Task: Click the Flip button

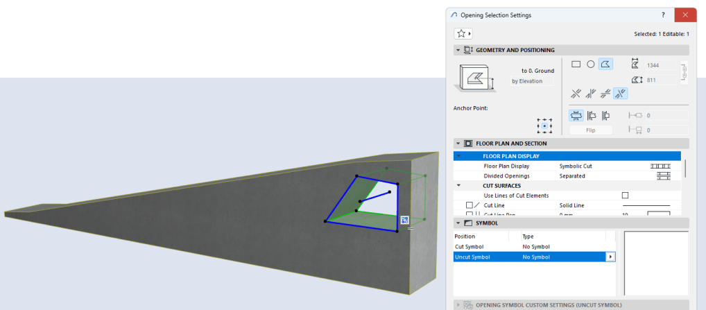Action: click(591, 130)
